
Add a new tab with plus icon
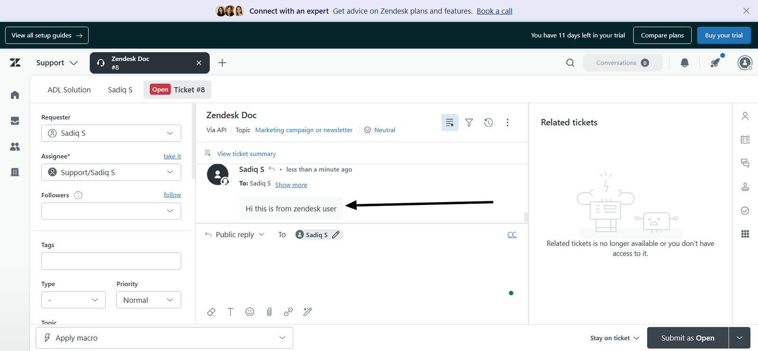(222, 63)
